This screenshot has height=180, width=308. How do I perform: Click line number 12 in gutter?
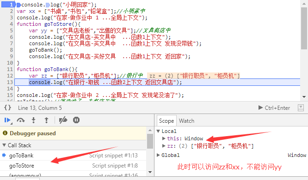point(10,76)
